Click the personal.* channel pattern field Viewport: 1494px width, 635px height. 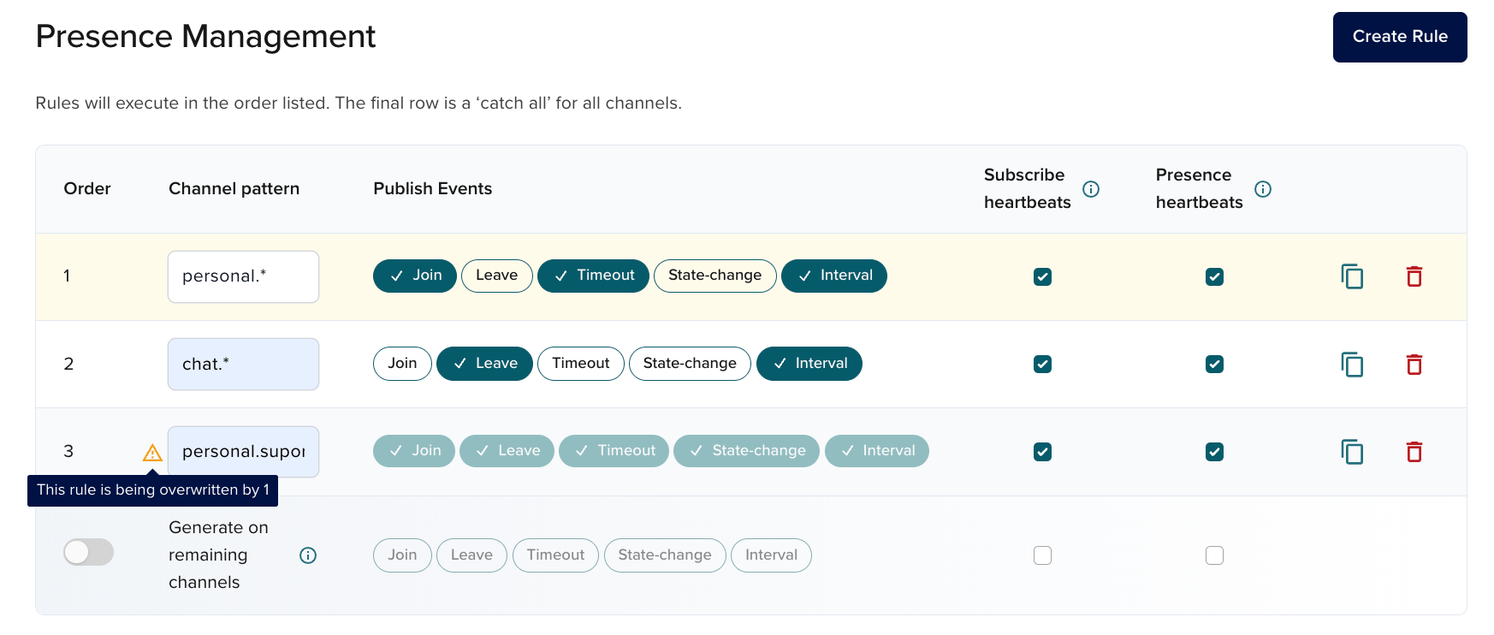[243, 276]
